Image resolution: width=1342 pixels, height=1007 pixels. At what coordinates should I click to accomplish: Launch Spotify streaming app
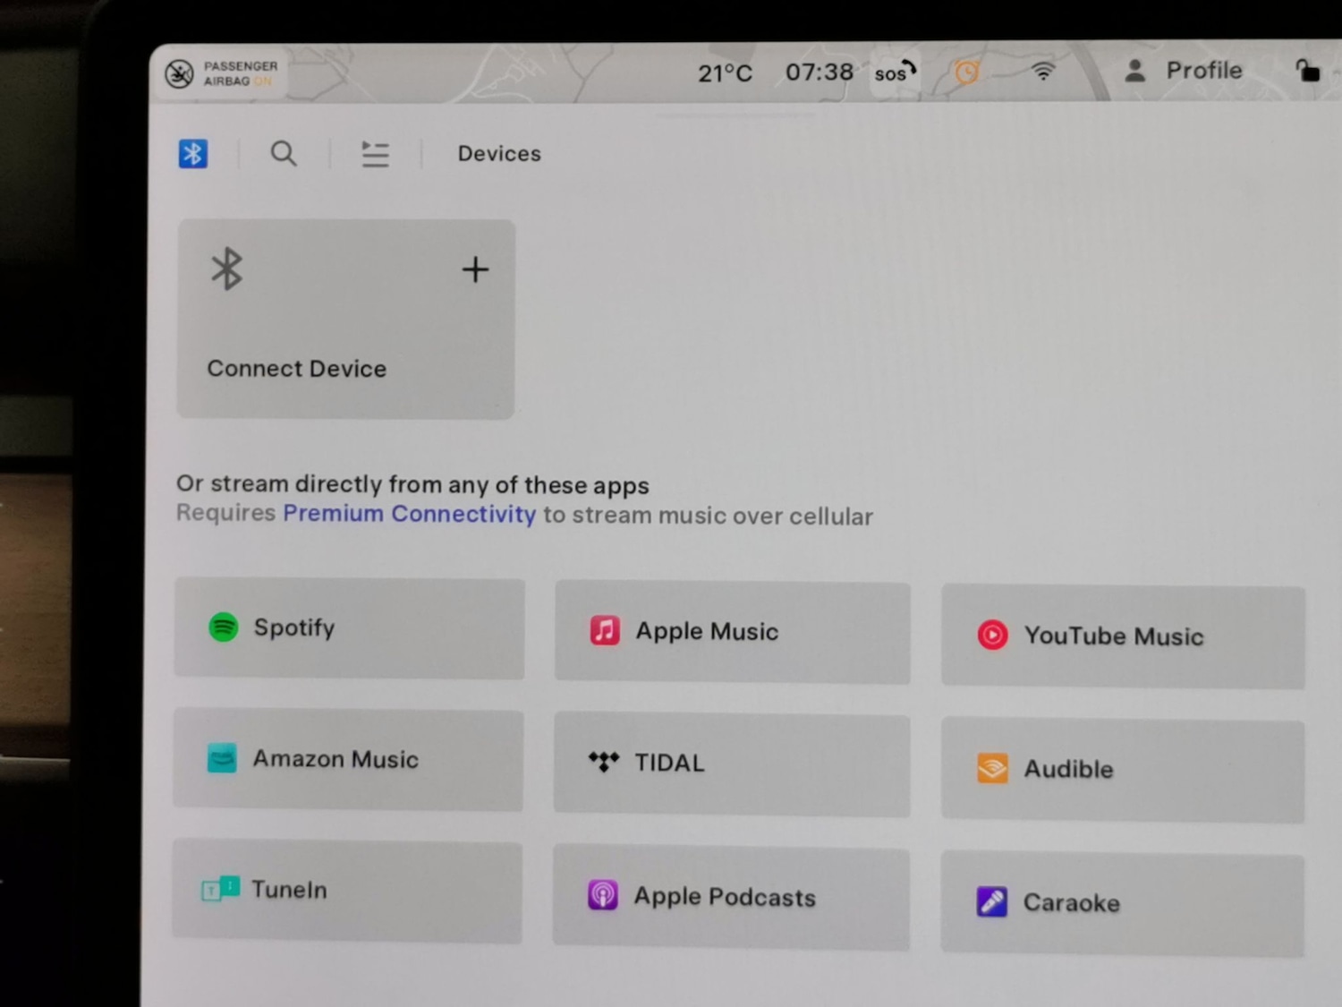tap(350, 628)
